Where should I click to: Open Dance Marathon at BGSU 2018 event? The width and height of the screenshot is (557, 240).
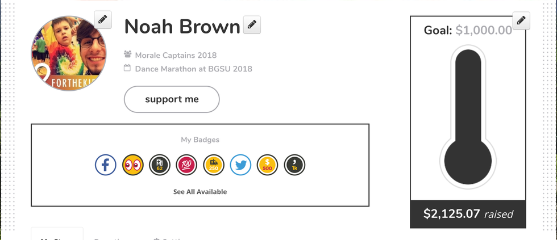coord(193,69)
